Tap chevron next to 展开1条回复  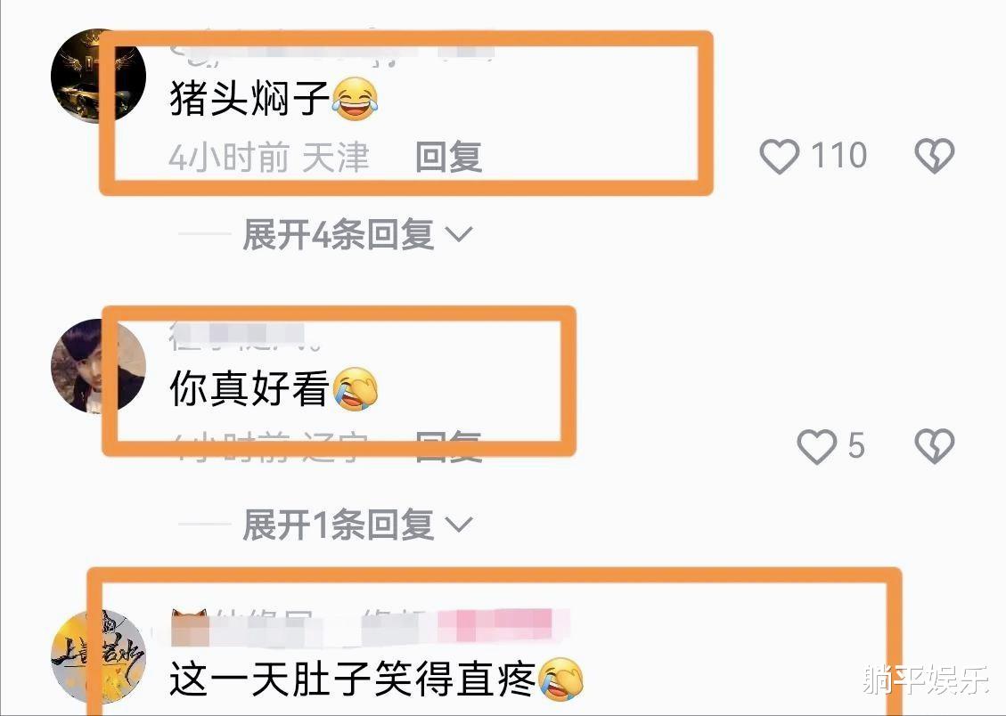[459, 525]
